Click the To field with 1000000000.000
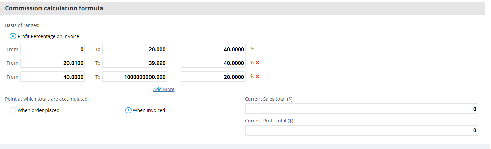This screenshot has width=491, height=149. [135, 77]
